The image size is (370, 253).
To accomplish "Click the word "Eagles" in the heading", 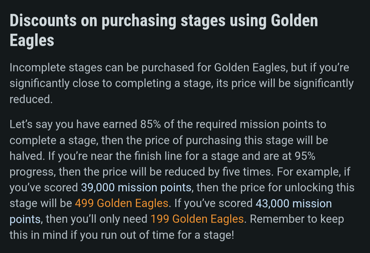I will 32,40.
